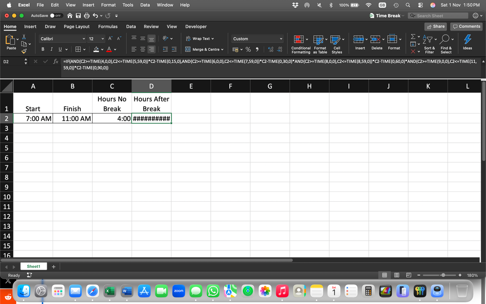The image size is (486, 304).
Task: Open the Comments pane button
Action: tap(467, 27)
